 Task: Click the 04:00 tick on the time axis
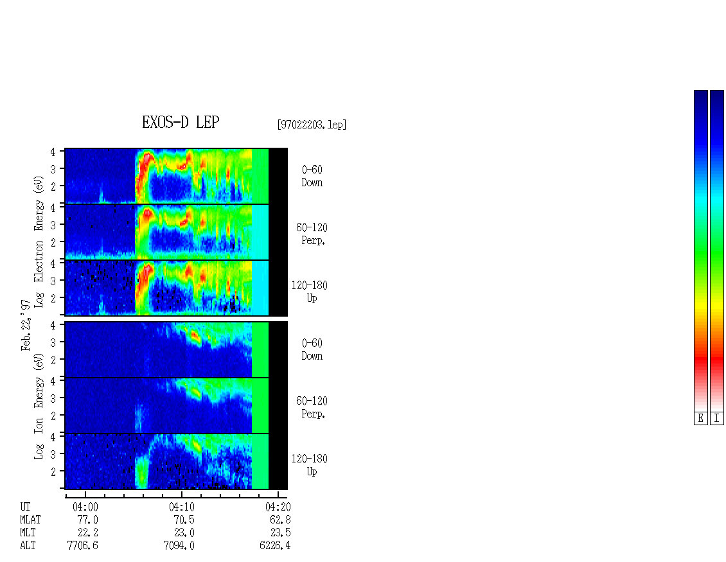(x=85, y=494)
